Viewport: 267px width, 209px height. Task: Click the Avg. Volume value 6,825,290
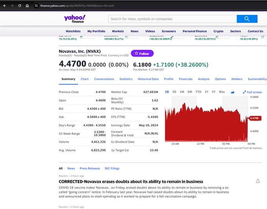click(98, 150)
